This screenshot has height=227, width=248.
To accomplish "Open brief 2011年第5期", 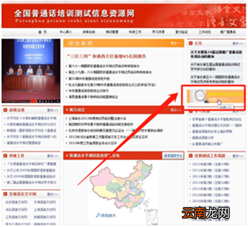I will pos(211,164).
